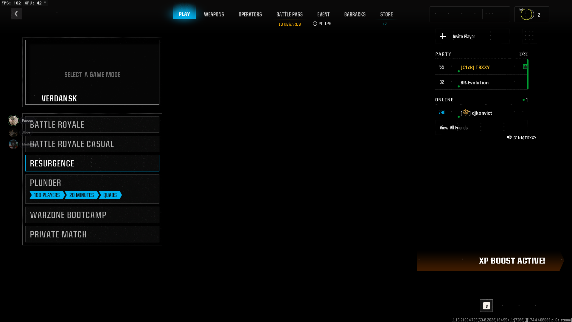Click the ONLINE section header
Viewport: 572px width, 322px height.
click(444, 100)
